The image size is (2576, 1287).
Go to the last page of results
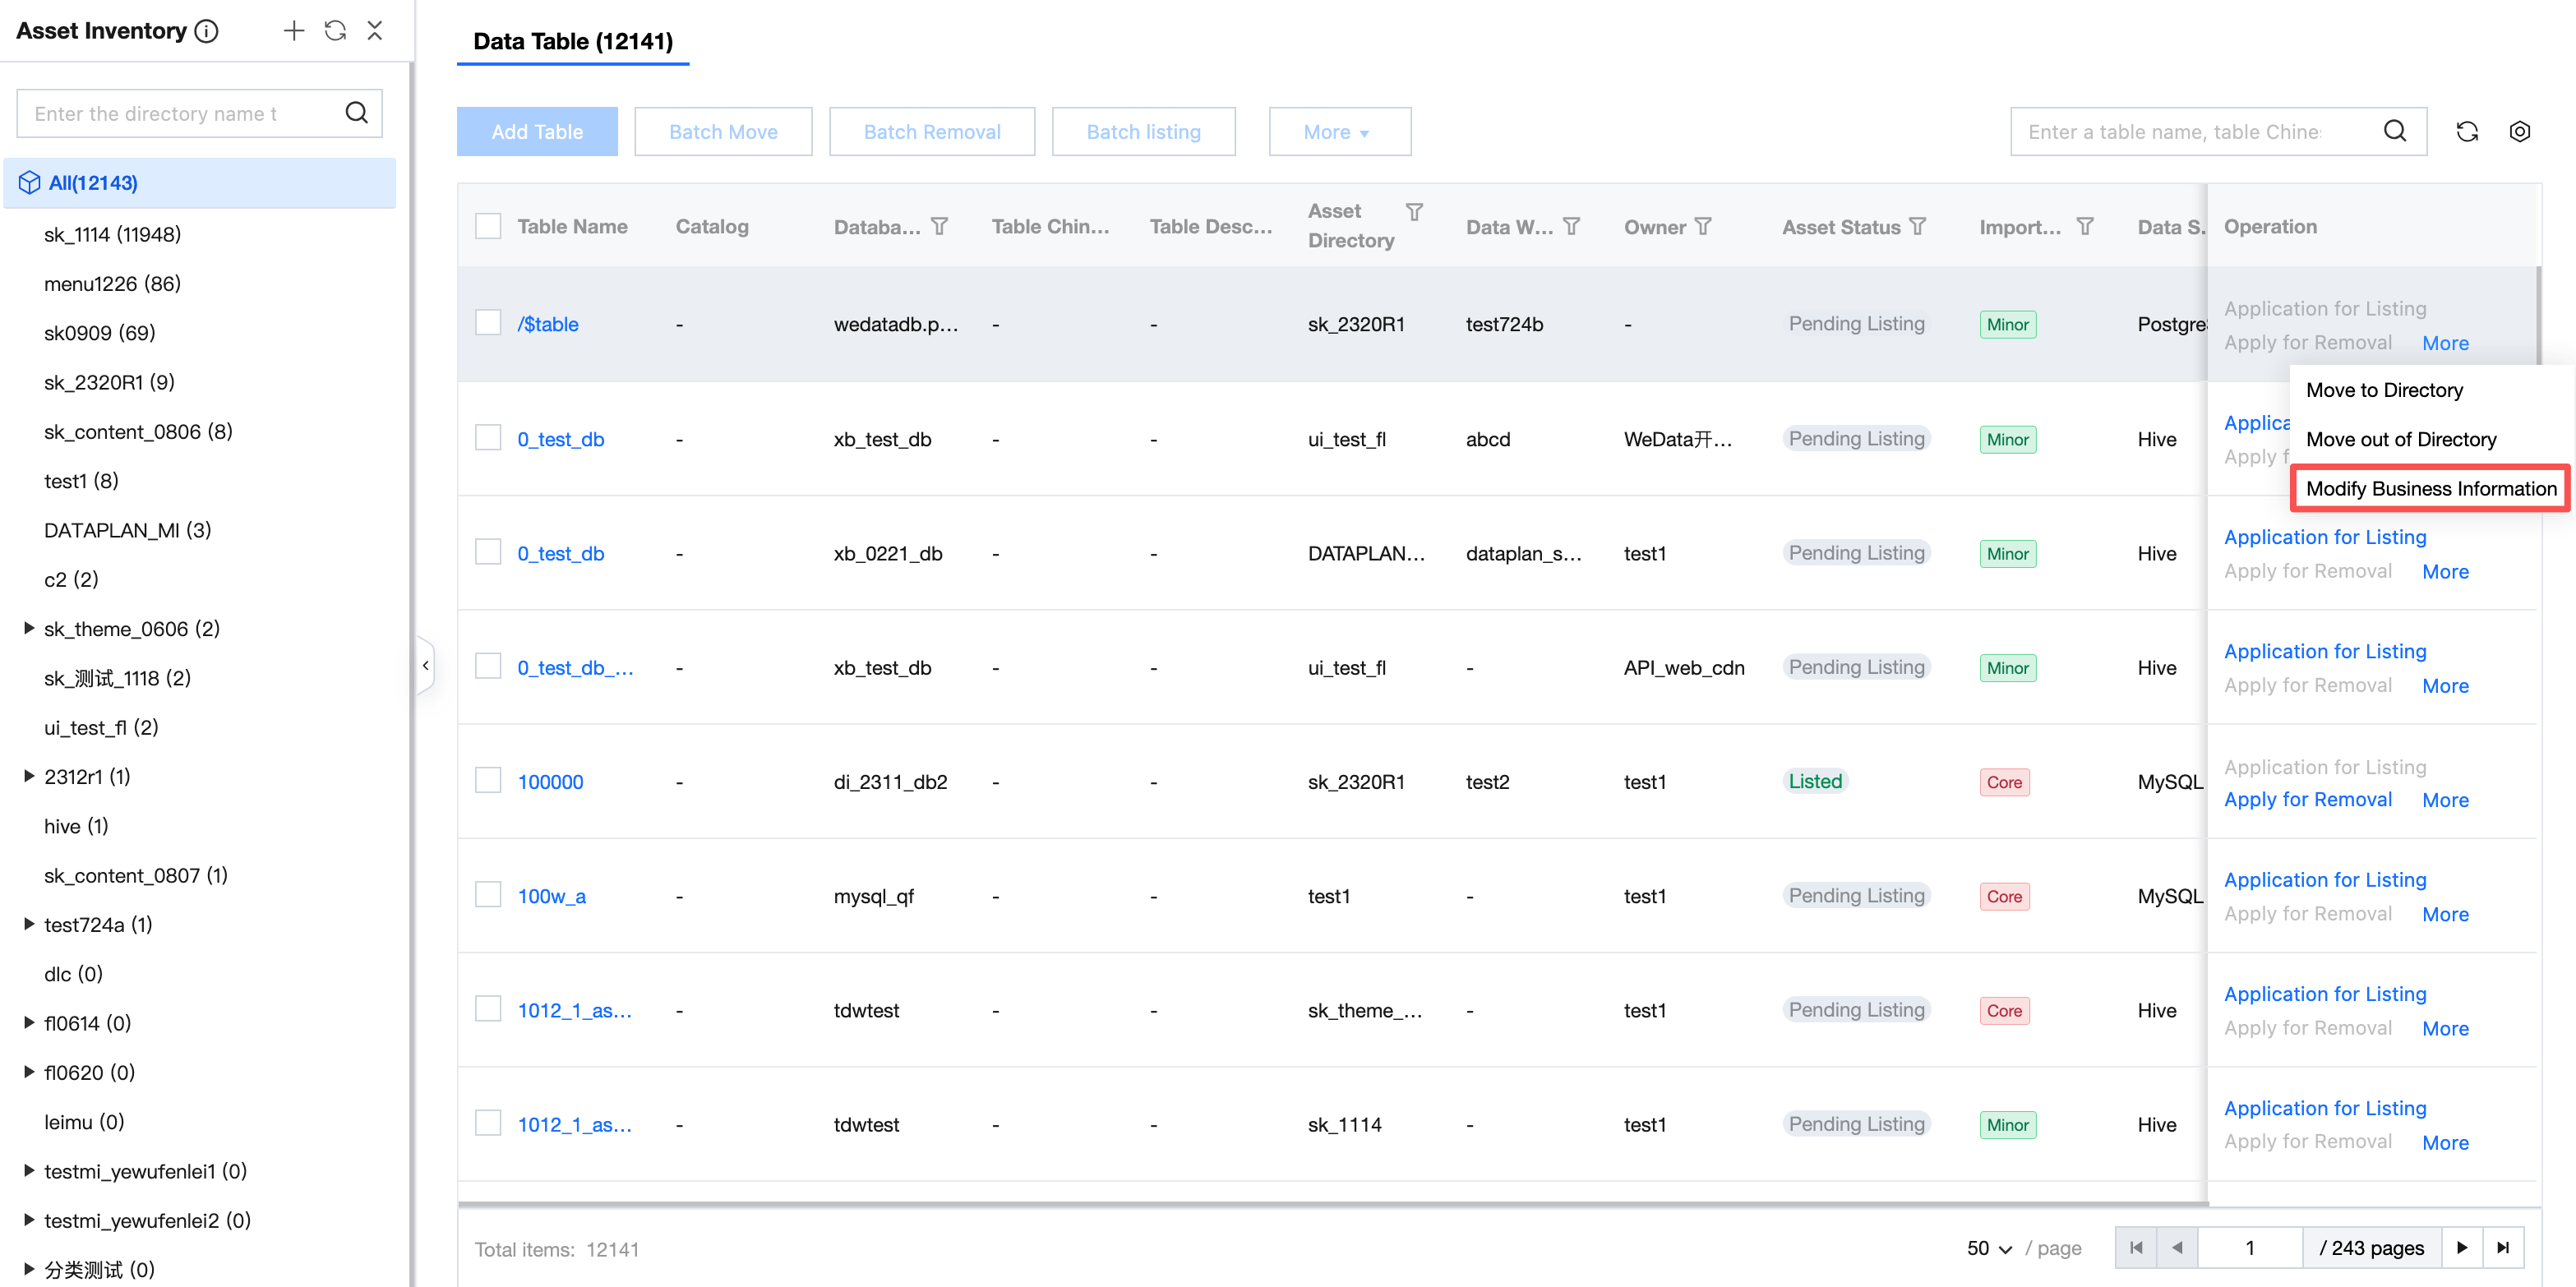click(2503, 1247)
